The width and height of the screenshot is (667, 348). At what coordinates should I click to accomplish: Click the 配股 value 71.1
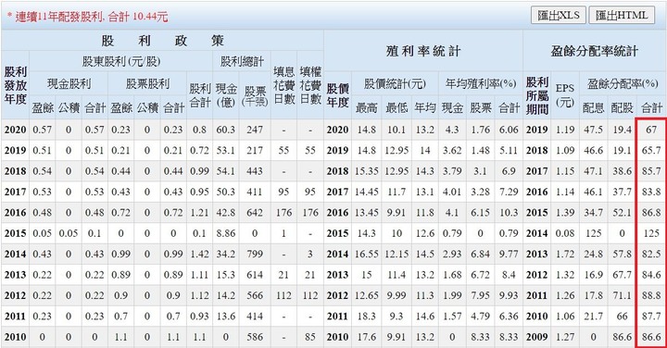pyautogui.click(x=623, y=295)
